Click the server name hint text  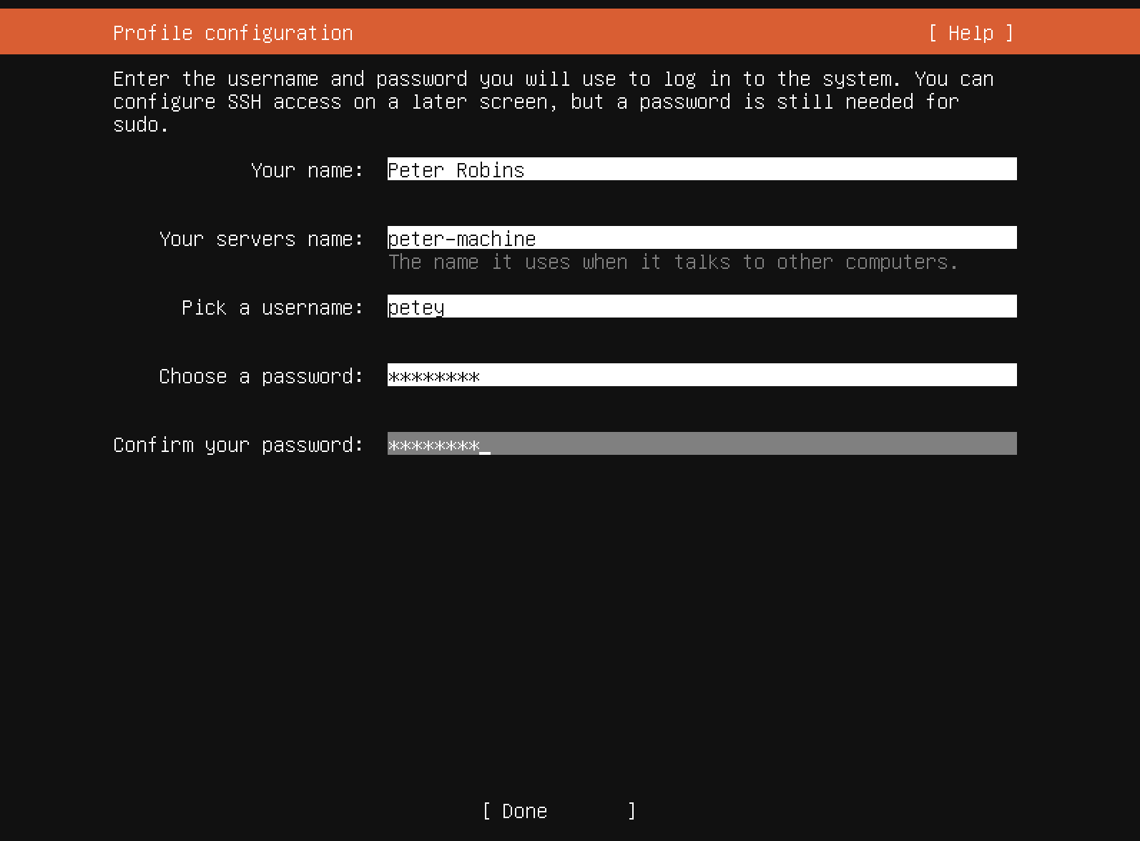(672, 262)
